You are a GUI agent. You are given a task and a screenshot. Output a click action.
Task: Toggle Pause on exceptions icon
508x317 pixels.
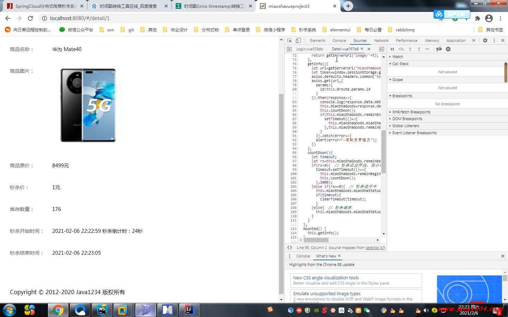(x=448, y=49)
